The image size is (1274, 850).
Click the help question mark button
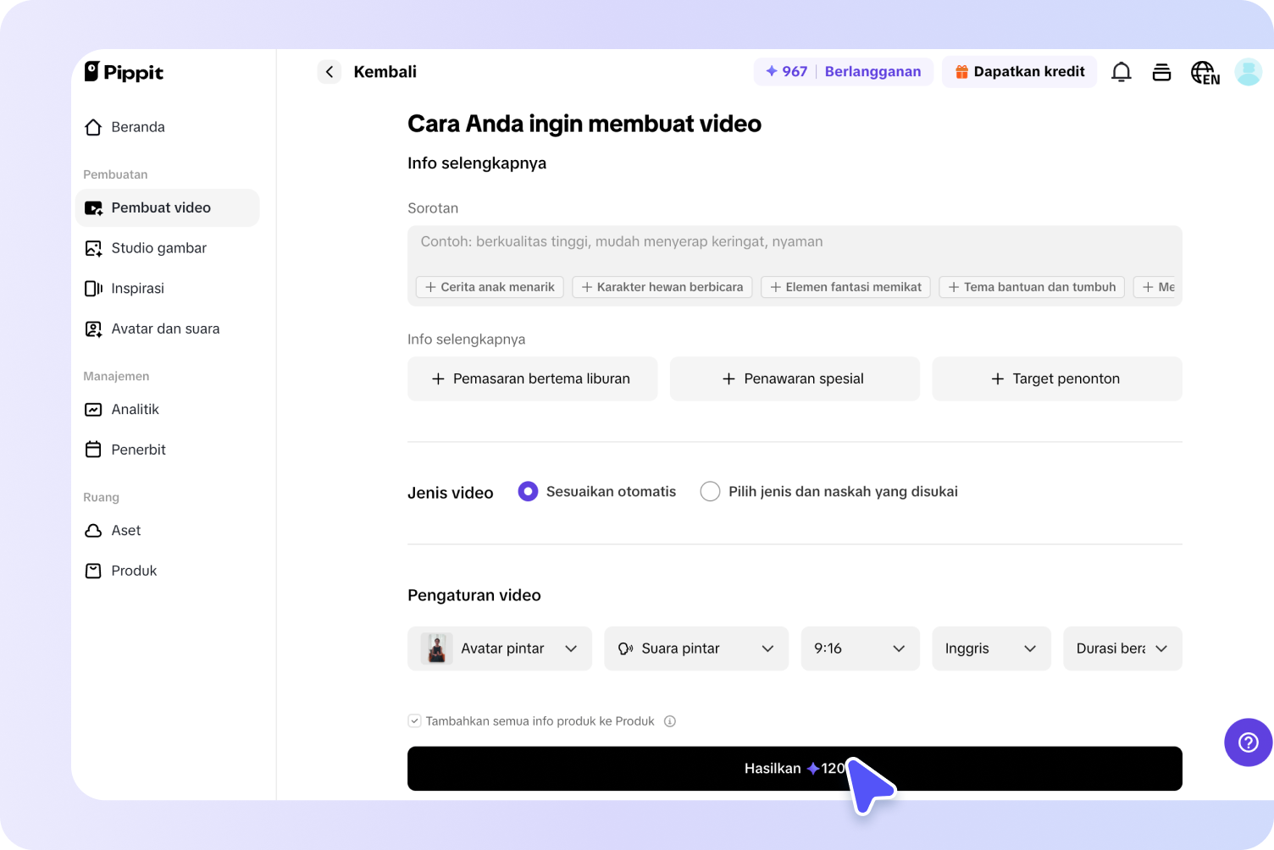click(x=1248, y=742)
